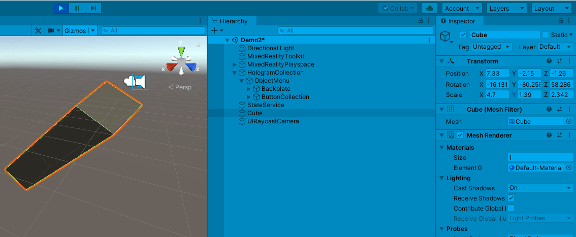576x237 pixels.
Task: Edit the Cube name field
Action: click(x=505, y=35)
